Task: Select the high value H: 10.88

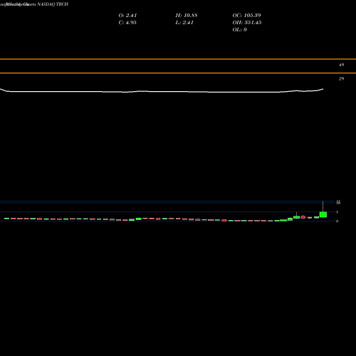Action: pyautogui.click(x=187, y=16)
